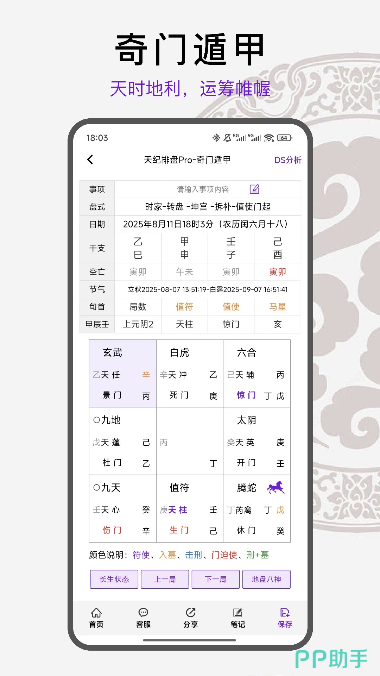This screenshot has width=380, height=676.
Task: Tap the purple horse icon in 腾蛇 cell
Action: [x=276, y=487]
